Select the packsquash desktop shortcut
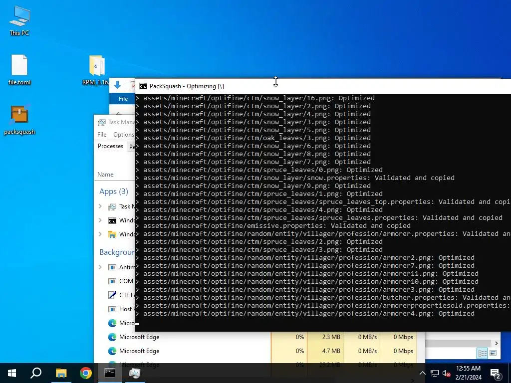The height and width of the screenshot is (383, 511). pos(19,120)
